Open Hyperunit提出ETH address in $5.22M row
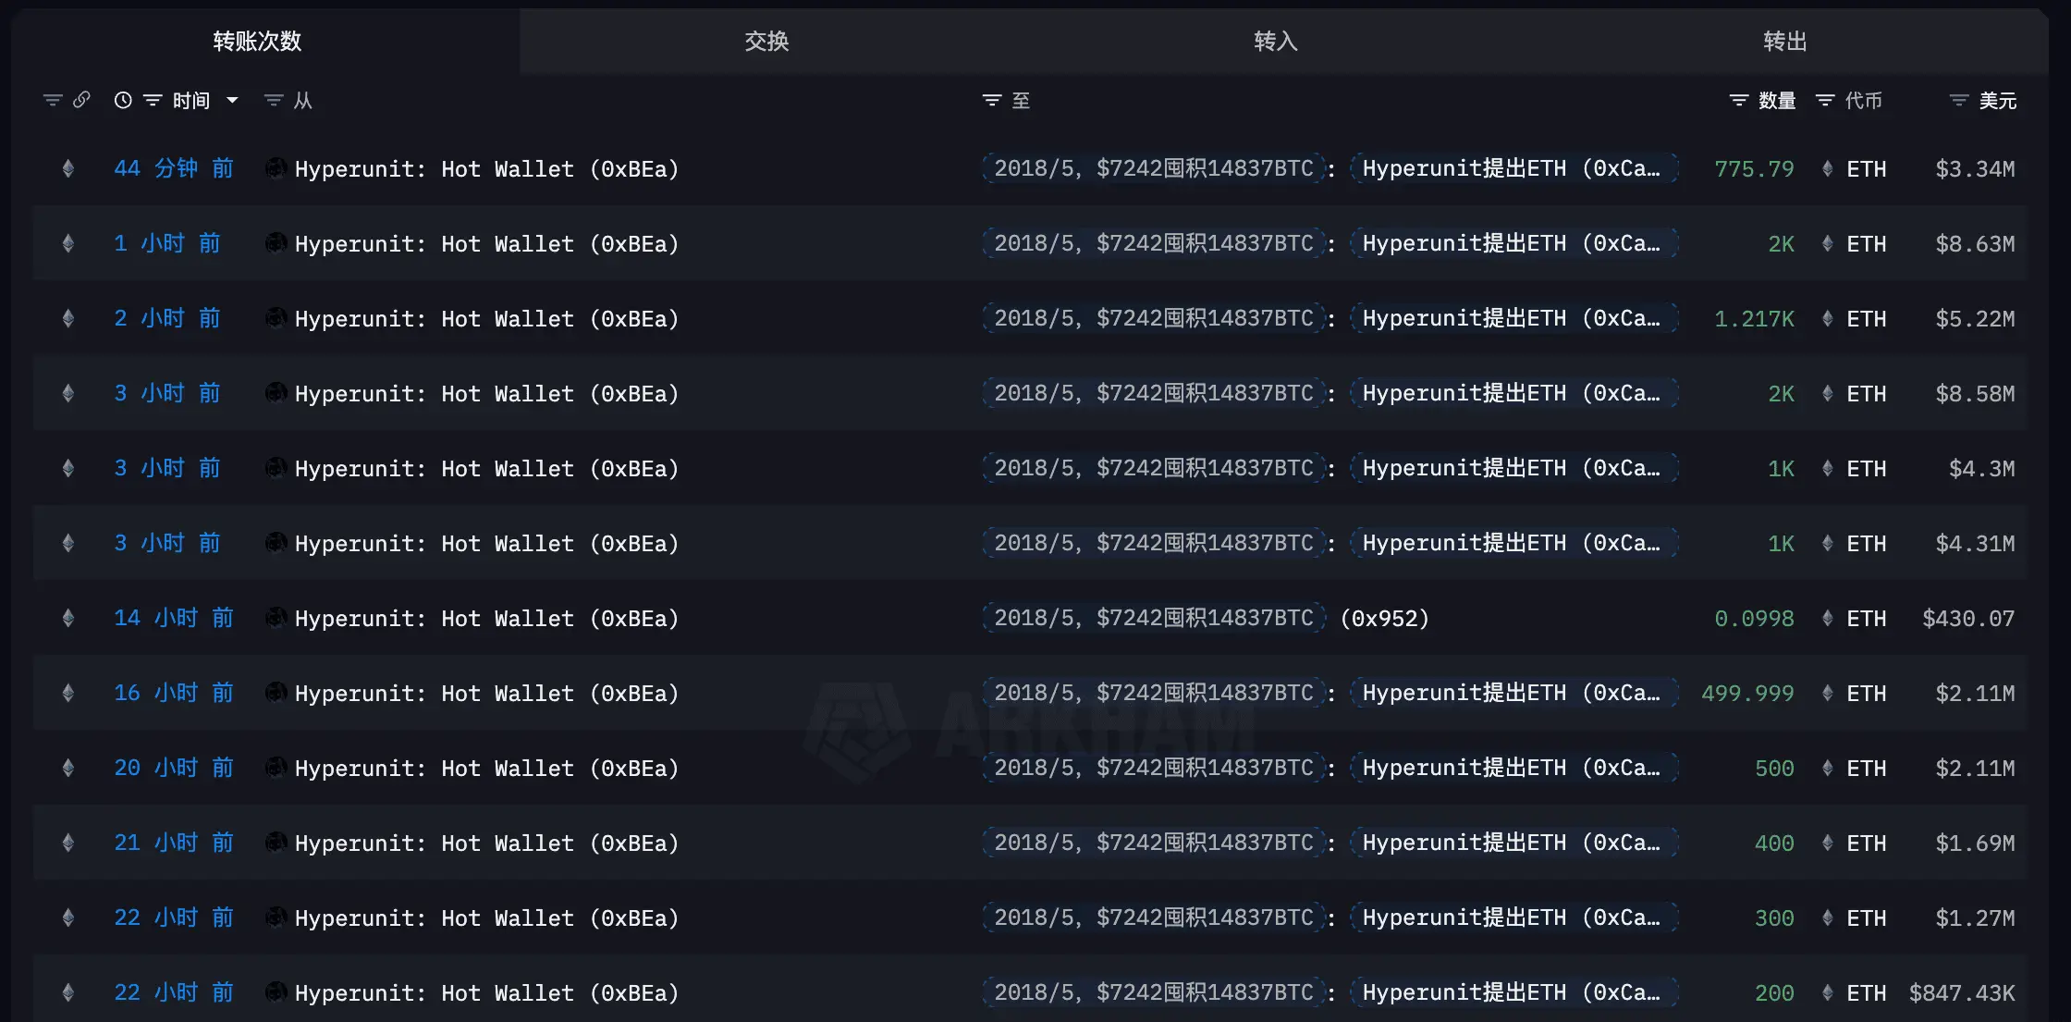Screen dimensions: 2071x1022 [x=1513, y=318]
